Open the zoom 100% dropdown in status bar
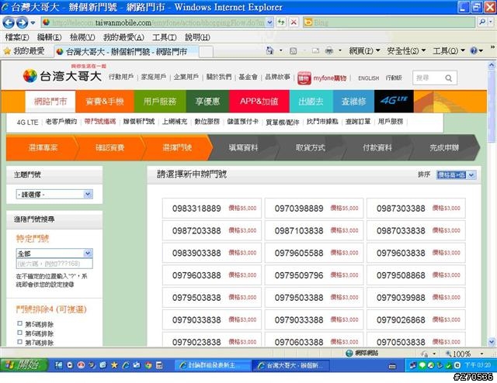The height and width of the screenshot is (383, 497). pos(481,354)
